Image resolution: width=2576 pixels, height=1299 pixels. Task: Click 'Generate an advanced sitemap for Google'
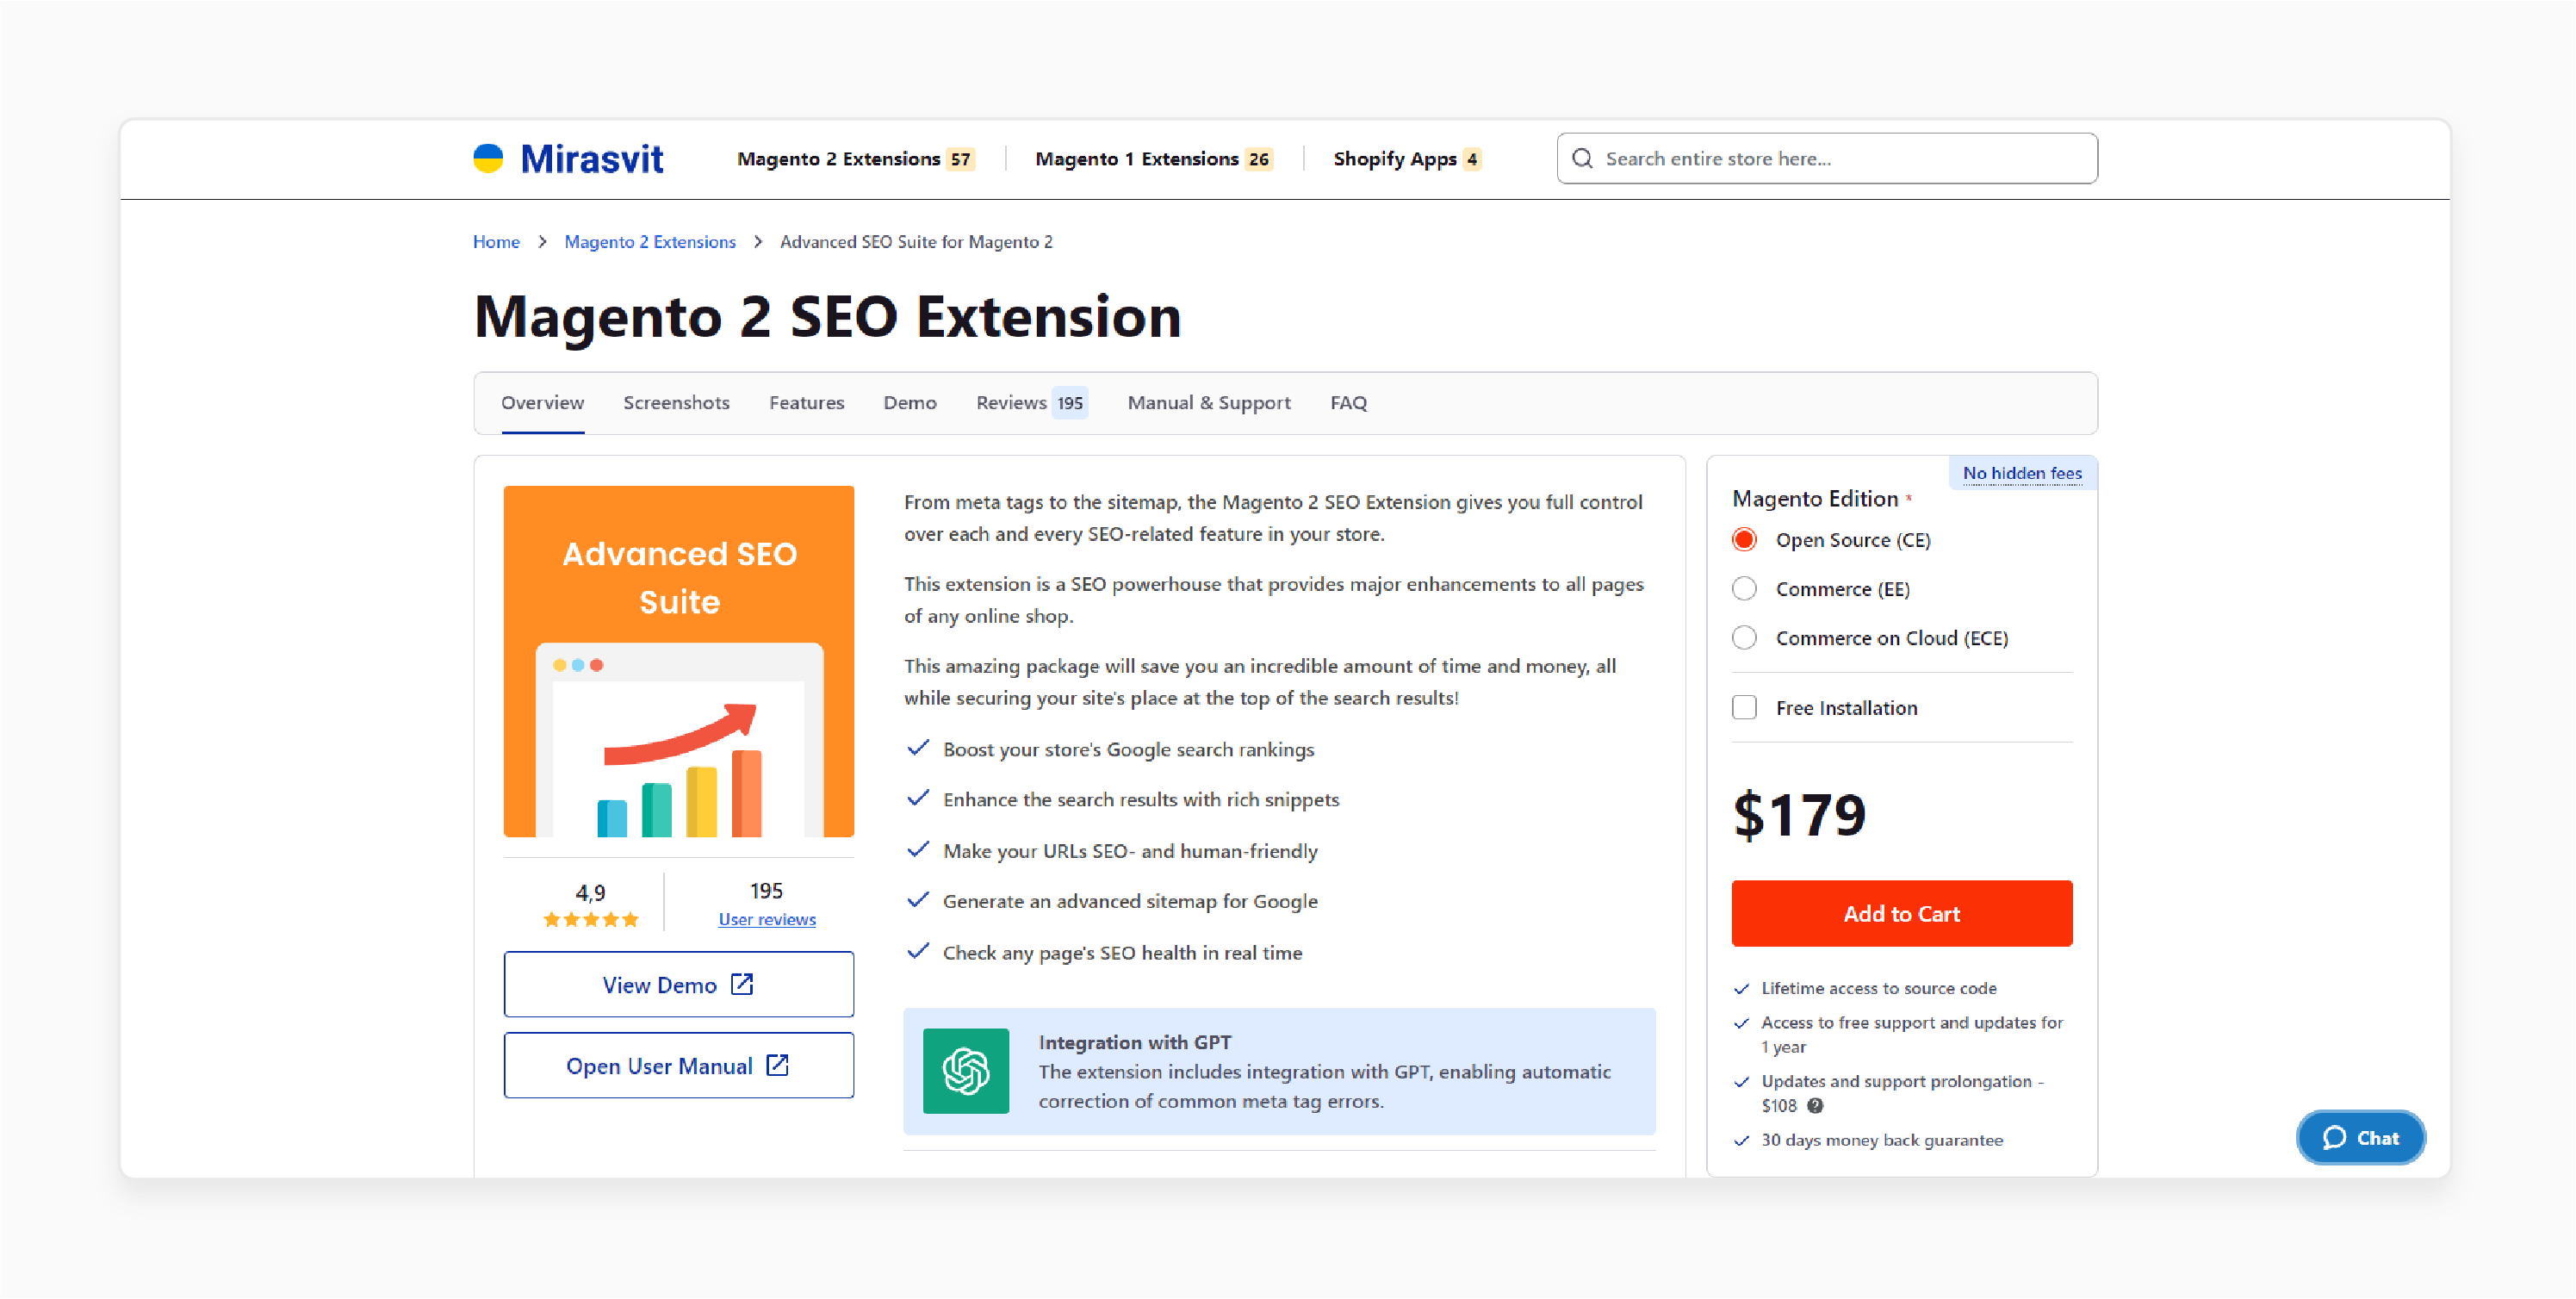coord(1130,901)
